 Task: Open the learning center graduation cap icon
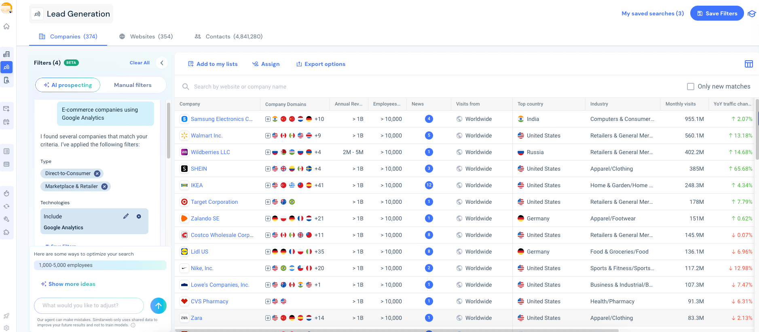(x=751, y=14)
